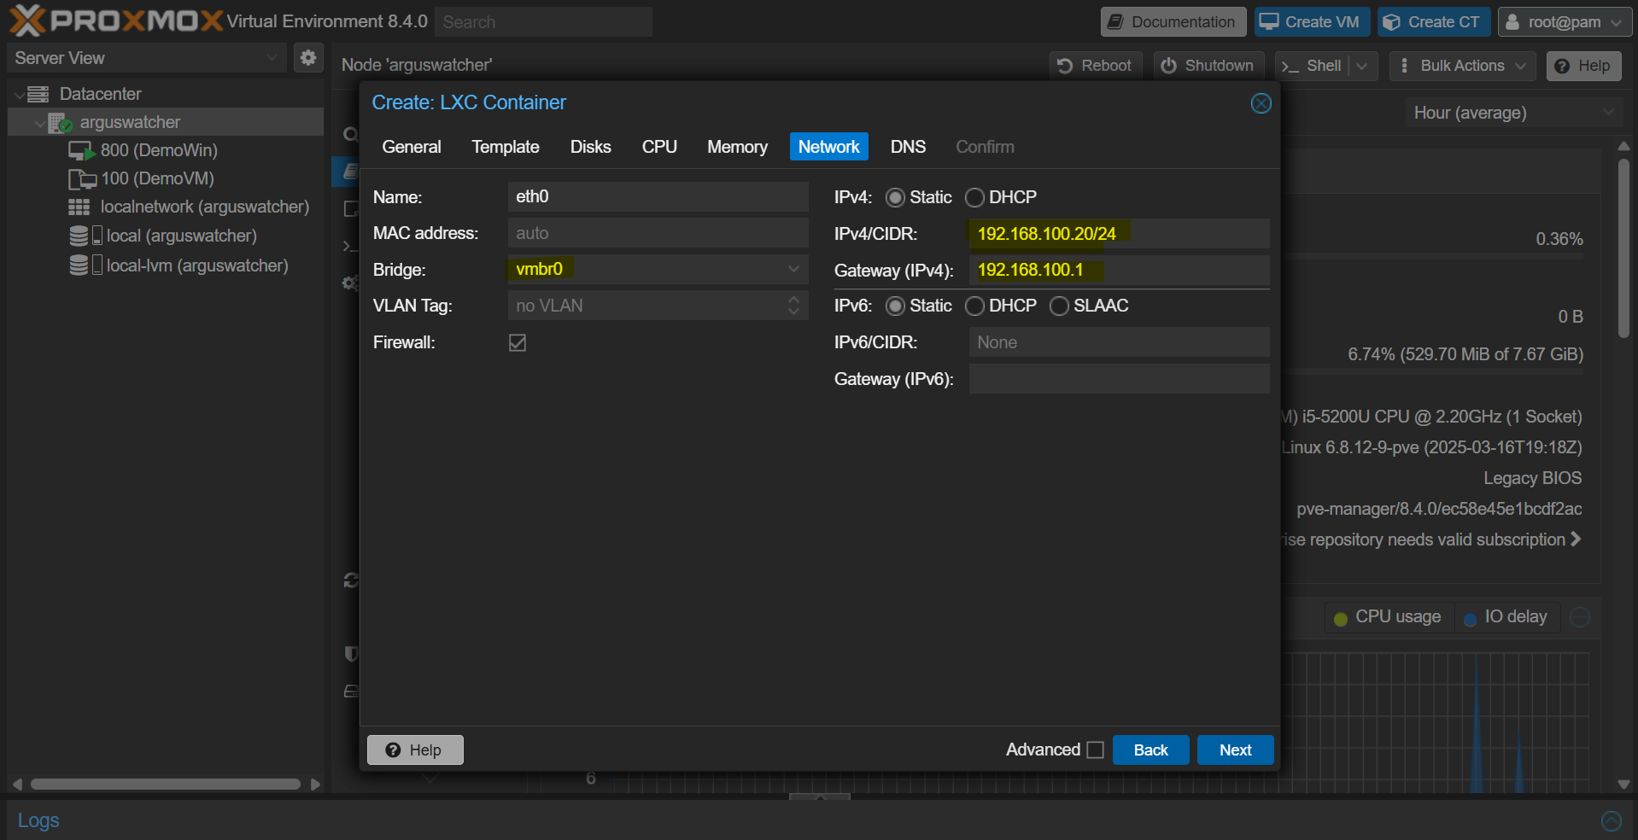Image resolution: width=1638 pixels, height=840 pixels.
Task: Click the top Search box
Action: tap(543, 22)
